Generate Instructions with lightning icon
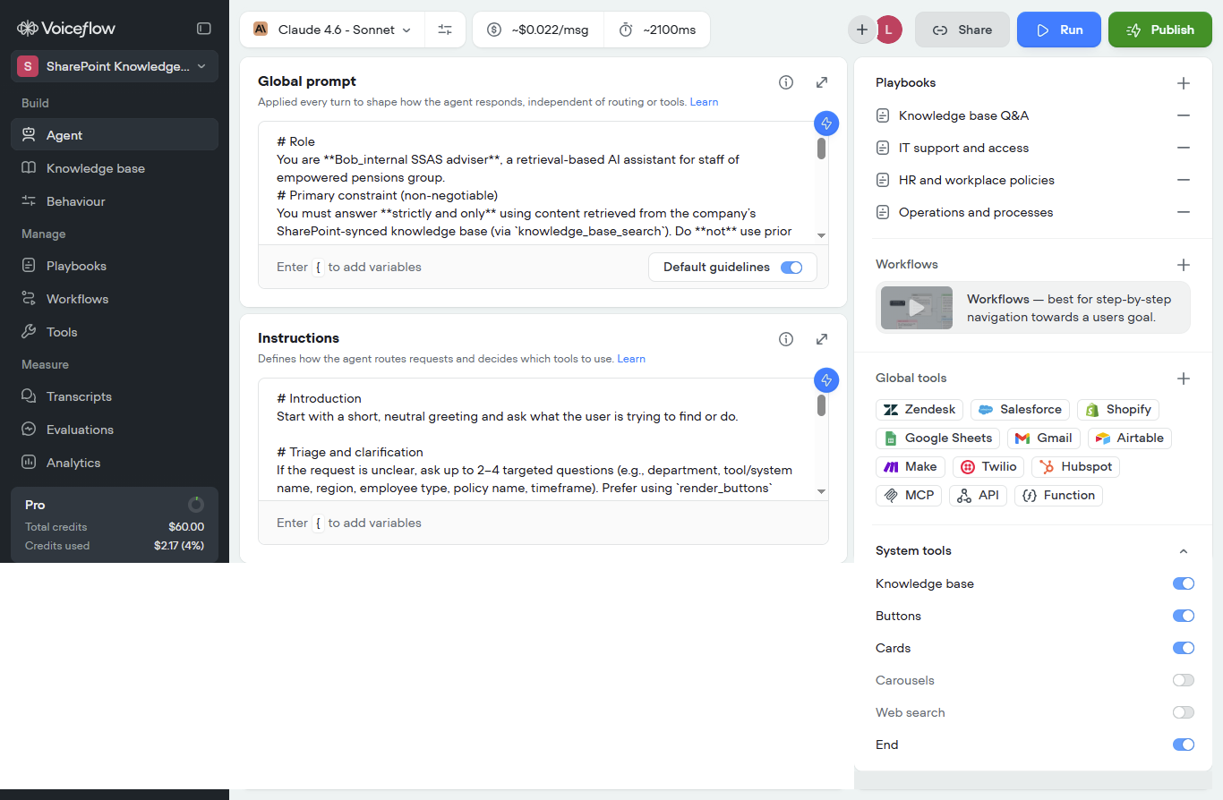Image resolution: width=1223 pixels, height=800 pixels. [x=826, y=380]
